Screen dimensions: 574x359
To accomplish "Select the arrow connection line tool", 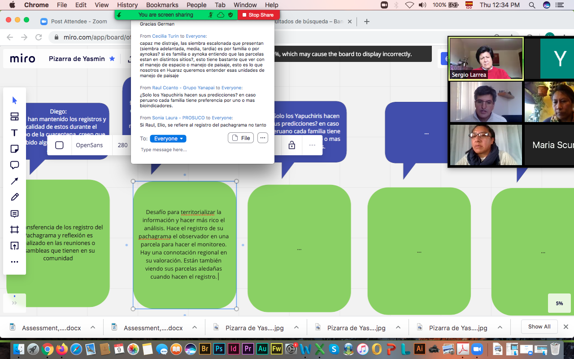I will 14,181.
